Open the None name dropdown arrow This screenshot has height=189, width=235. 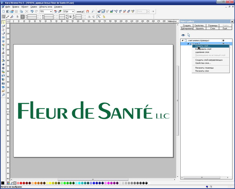[x=148, y=11]
